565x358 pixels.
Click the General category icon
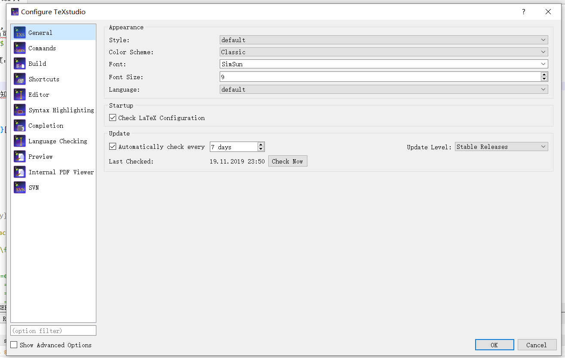click(20, 33)
